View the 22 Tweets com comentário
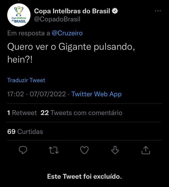This screenshot has width=169, height=187. click(x=81, y=113)
